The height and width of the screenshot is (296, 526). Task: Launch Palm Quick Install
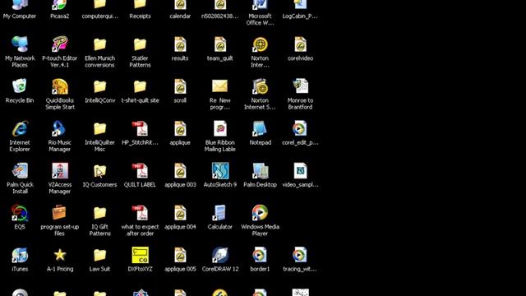(x=20, y=171)
